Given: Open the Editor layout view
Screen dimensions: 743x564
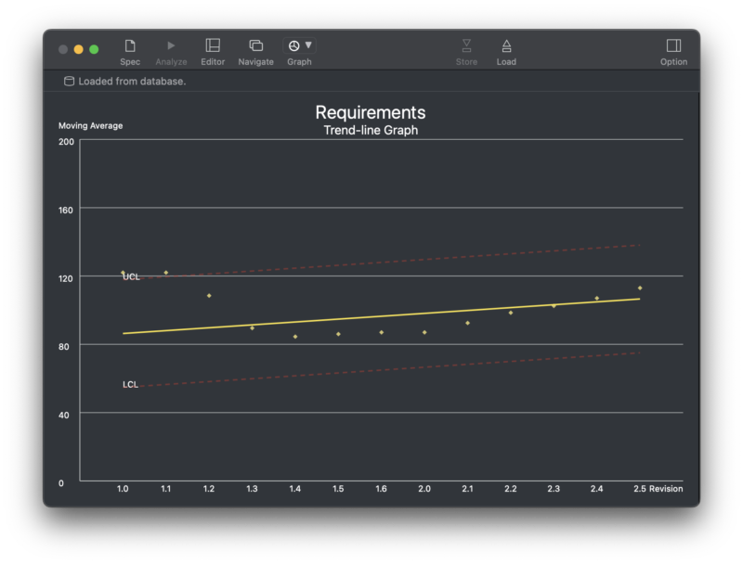Looking at the screenshot, I should tap(213, 45).
